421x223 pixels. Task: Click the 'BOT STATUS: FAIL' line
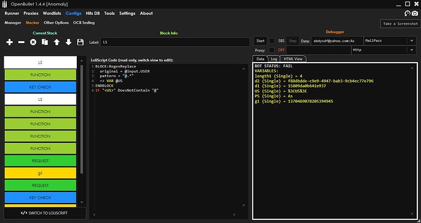click(273, 66)
